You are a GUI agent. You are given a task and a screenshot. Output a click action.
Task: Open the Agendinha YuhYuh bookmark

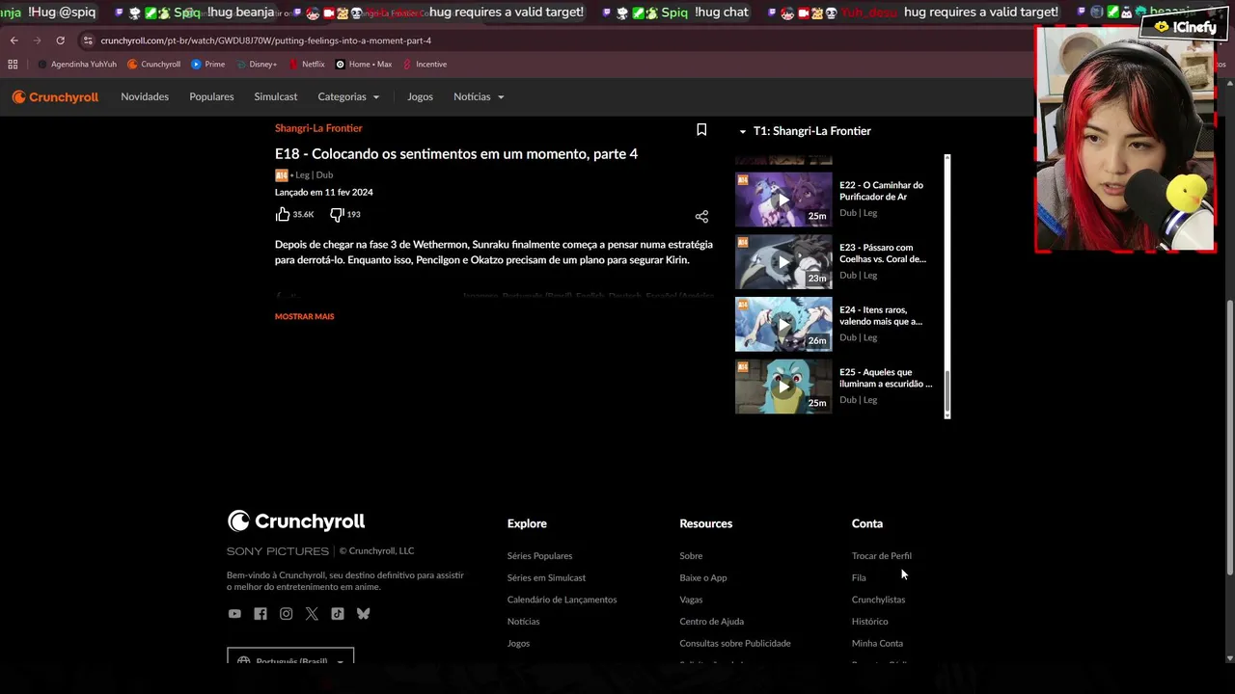tap(76, 65)
